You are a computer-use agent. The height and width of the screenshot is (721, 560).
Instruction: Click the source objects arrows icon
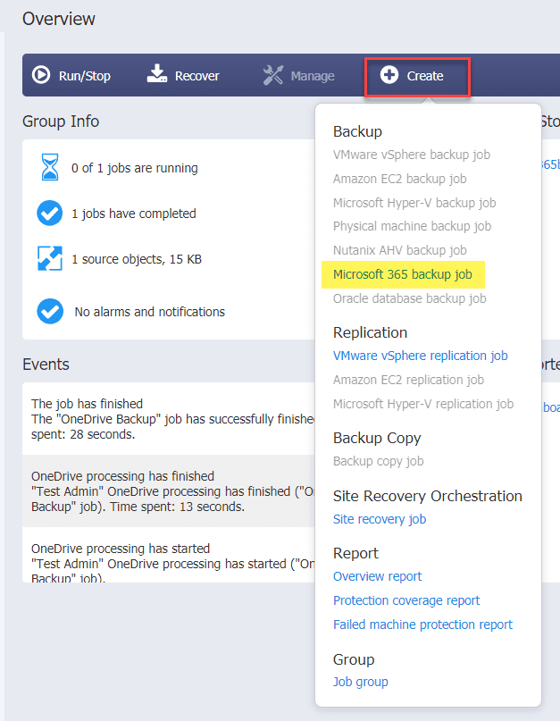tap(50, 258)
